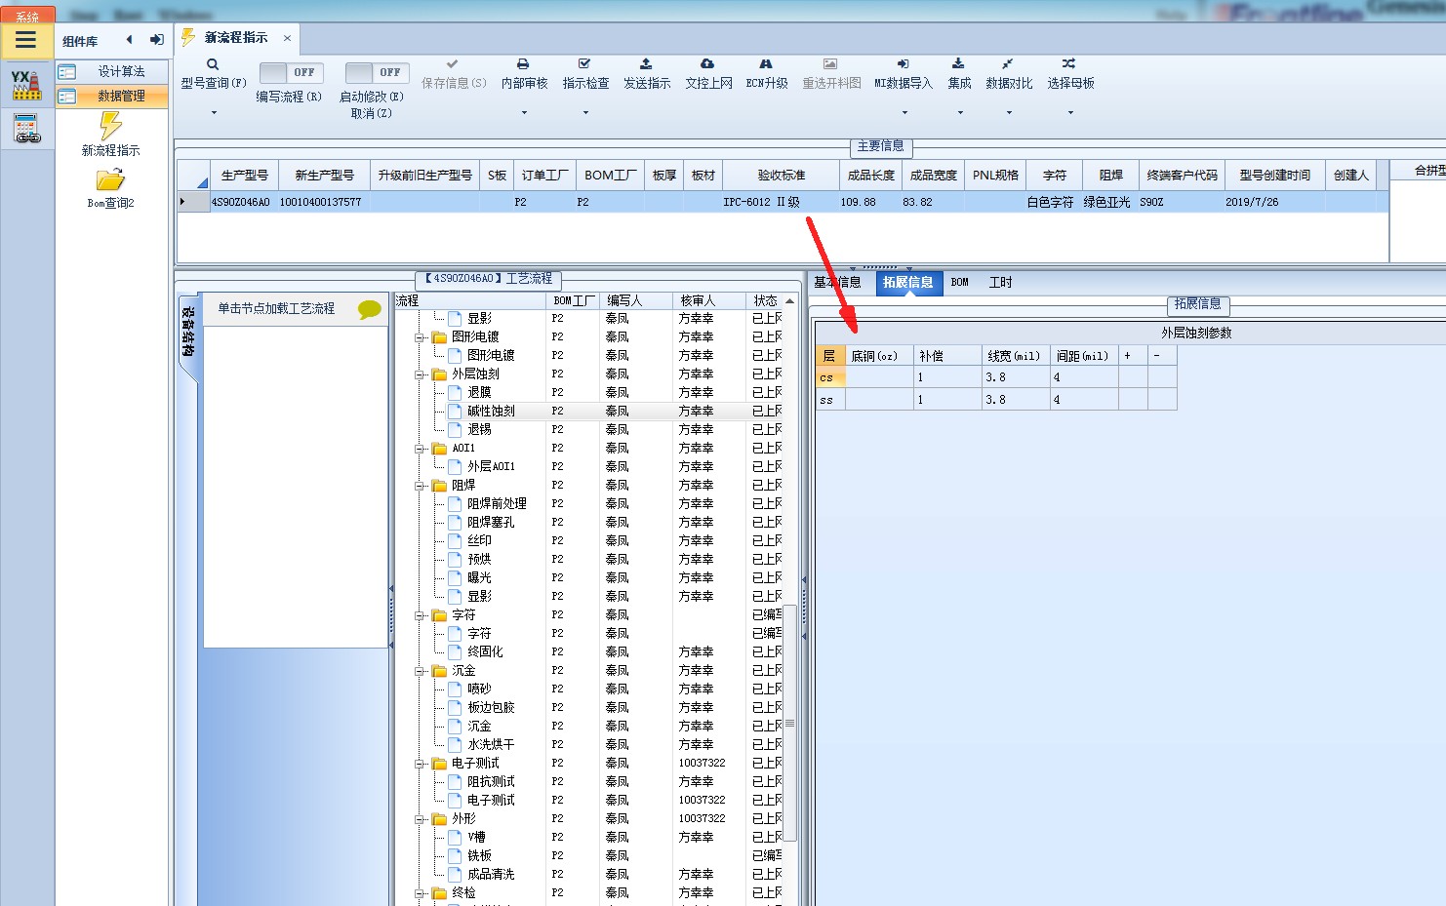Click MI数据导入 import icon
This screenshot has height=906, width=1446.
tap(904, 63)
